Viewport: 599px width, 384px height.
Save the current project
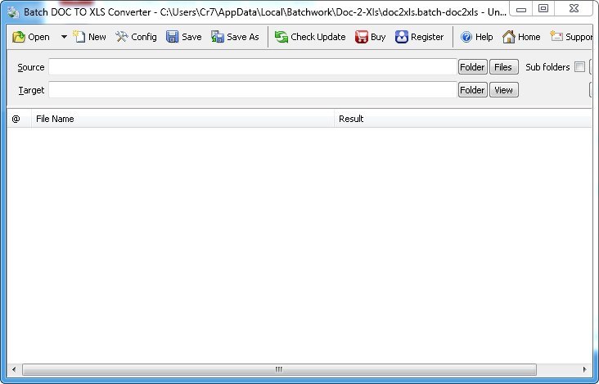point(184,37)
